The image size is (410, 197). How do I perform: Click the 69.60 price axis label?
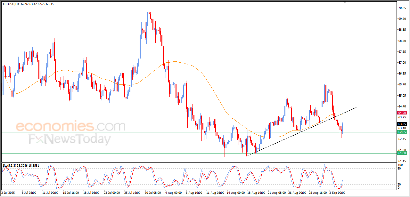(402, 19)
